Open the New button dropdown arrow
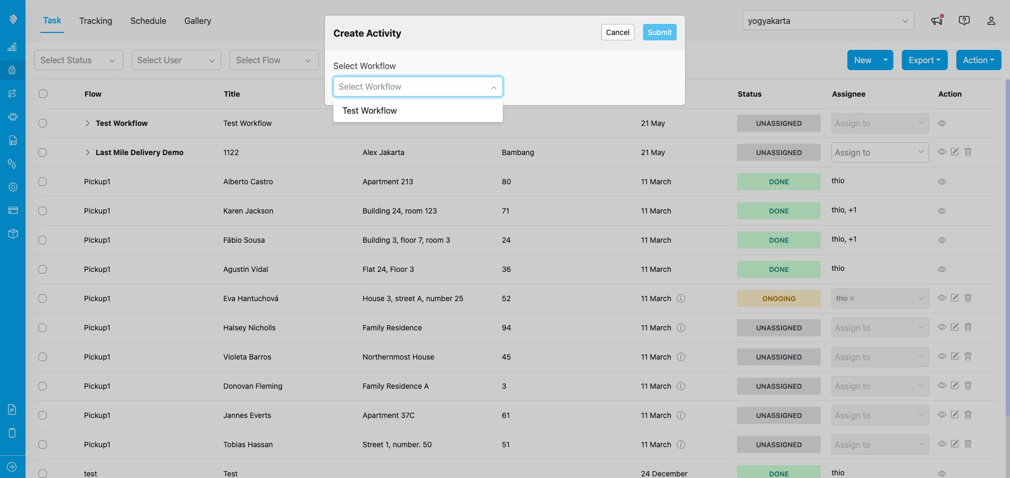The image size is (1010, 478). tap(886, 60)
